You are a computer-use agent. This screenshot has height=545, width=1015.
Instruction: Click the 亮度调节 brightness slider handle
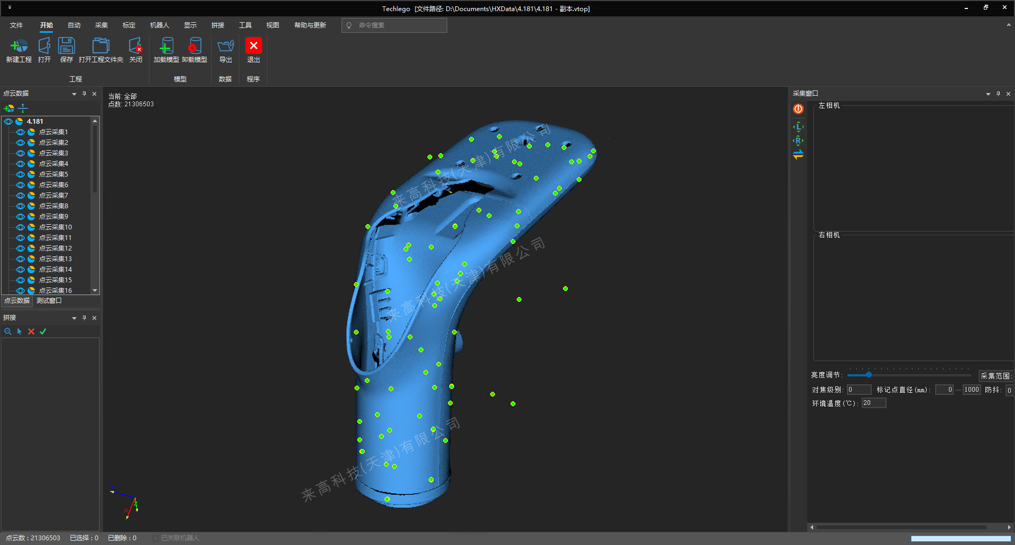pyautogui.click(x=869, y=375)
